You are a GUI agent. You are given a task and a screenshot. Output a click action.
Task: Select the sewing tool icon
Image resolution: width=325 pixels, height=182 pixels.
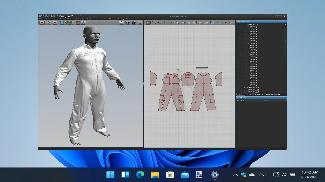click(x=219, y=22)
